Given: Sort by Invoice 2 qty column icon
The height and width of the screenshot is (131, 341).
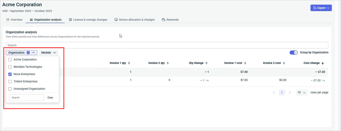Looking at the screenshot, I should coord(168,63).
